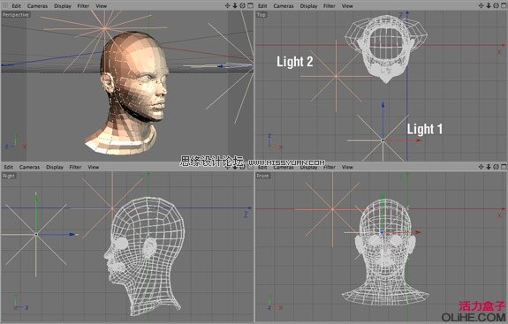Image resolution: width=508 pixels, height=324 pixels.
Task: Select the Light 1 center in Top view
Action: [383, 140]
